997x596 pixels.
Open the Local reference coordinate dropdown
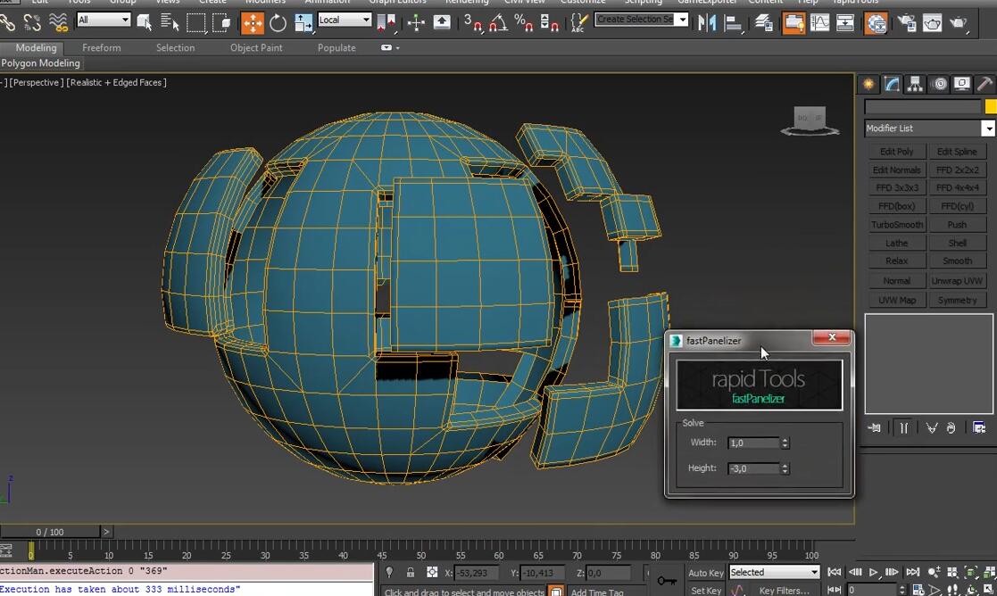(x=344, y=20)
